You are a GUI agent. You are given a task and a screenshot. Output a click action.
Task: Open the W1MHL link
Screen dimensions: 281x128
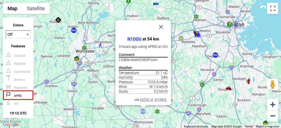(160, 99)
